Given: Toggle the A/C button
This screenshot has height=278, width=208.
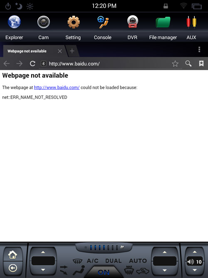Looking at the screenshot, I should (x=93, y=261).
